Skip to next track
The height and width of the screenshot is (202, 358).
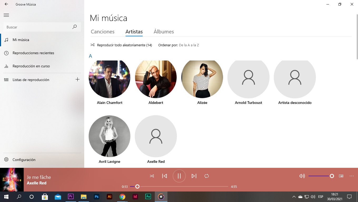pyautogui.click(x=194, y=176)
